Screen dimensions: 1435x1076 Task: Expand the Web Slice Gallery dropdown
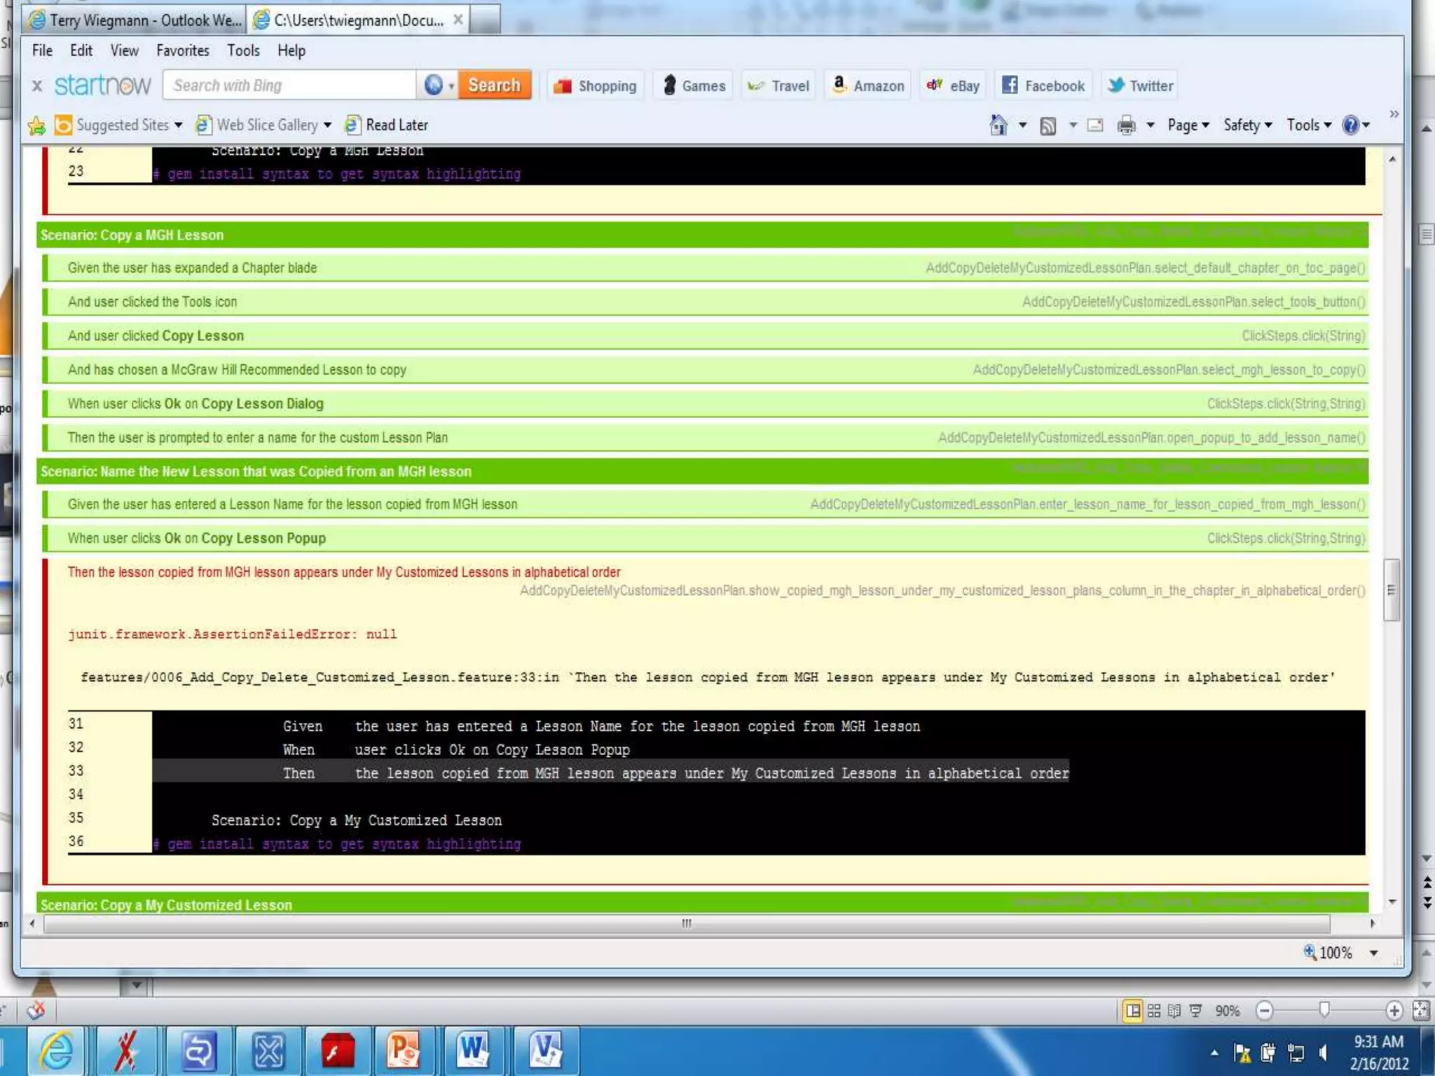click(x=327, y=125)
